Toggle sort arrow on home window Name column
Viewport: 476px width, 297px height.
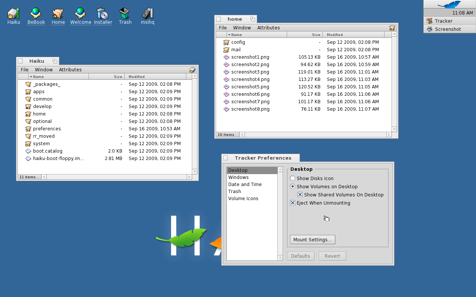tap(229, 35)
